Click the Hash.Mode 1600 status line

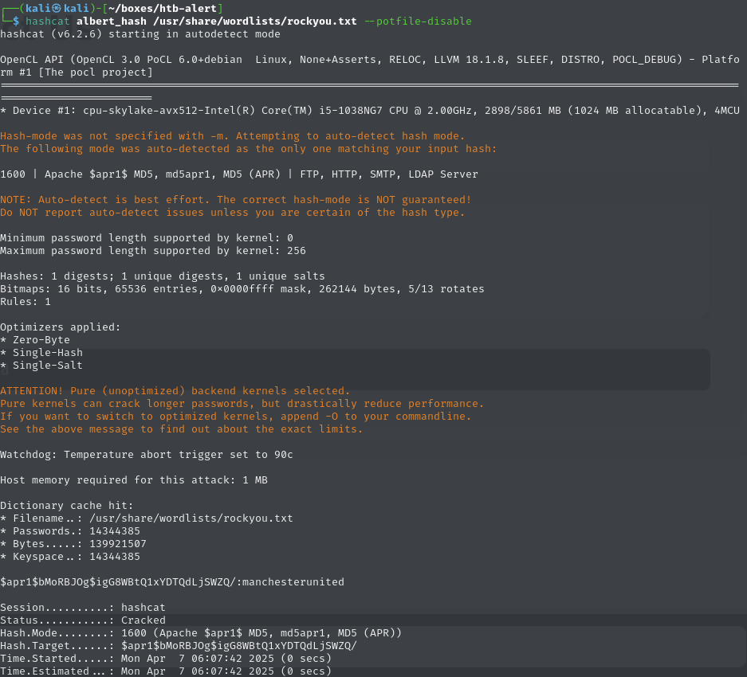[201, 633]
